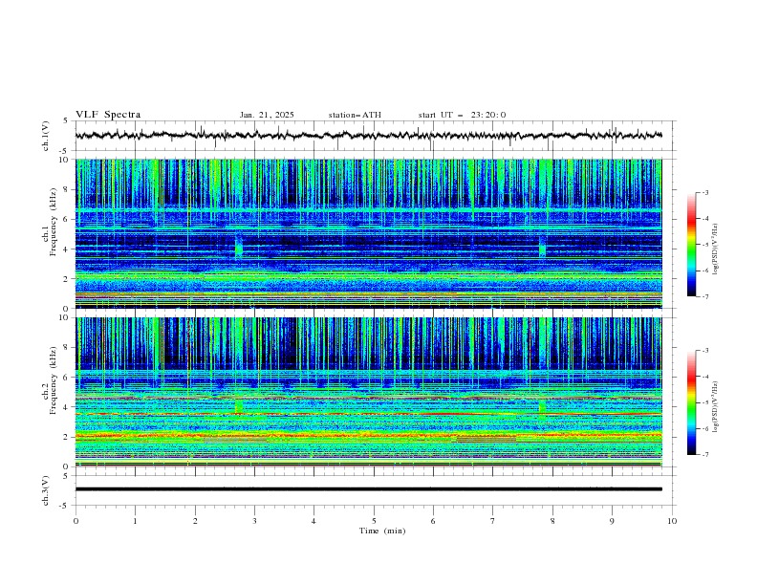Click the log(PSD) label beside ch.1 color bar
The height and width of the screenshot is (585, 757).
(715, 249)
